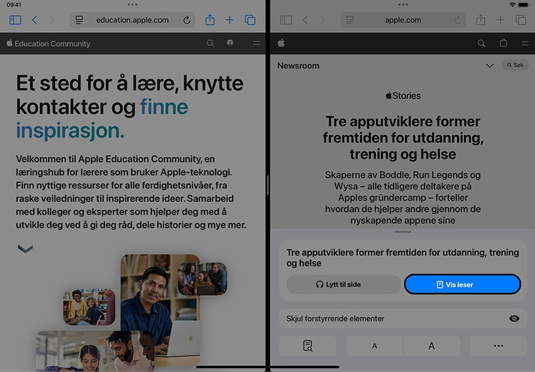
Task: Tap the education.apple.com address field
Action: [132, 20]
